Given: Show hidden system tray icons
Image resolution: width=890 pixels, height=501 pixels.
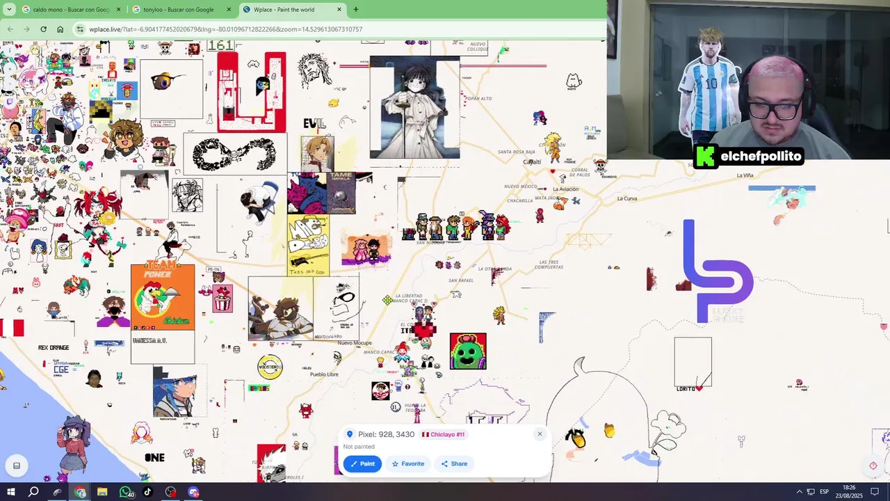Looking at the screenshot, I should tap(799, 492).
